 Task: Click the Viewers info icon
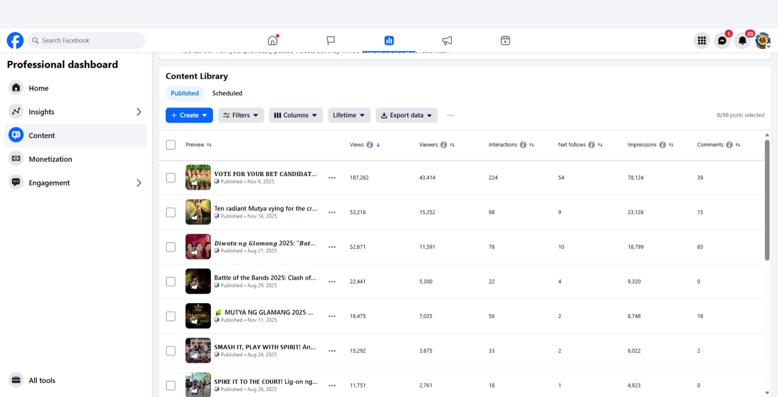pyautogui.click(x=443, y=145)
